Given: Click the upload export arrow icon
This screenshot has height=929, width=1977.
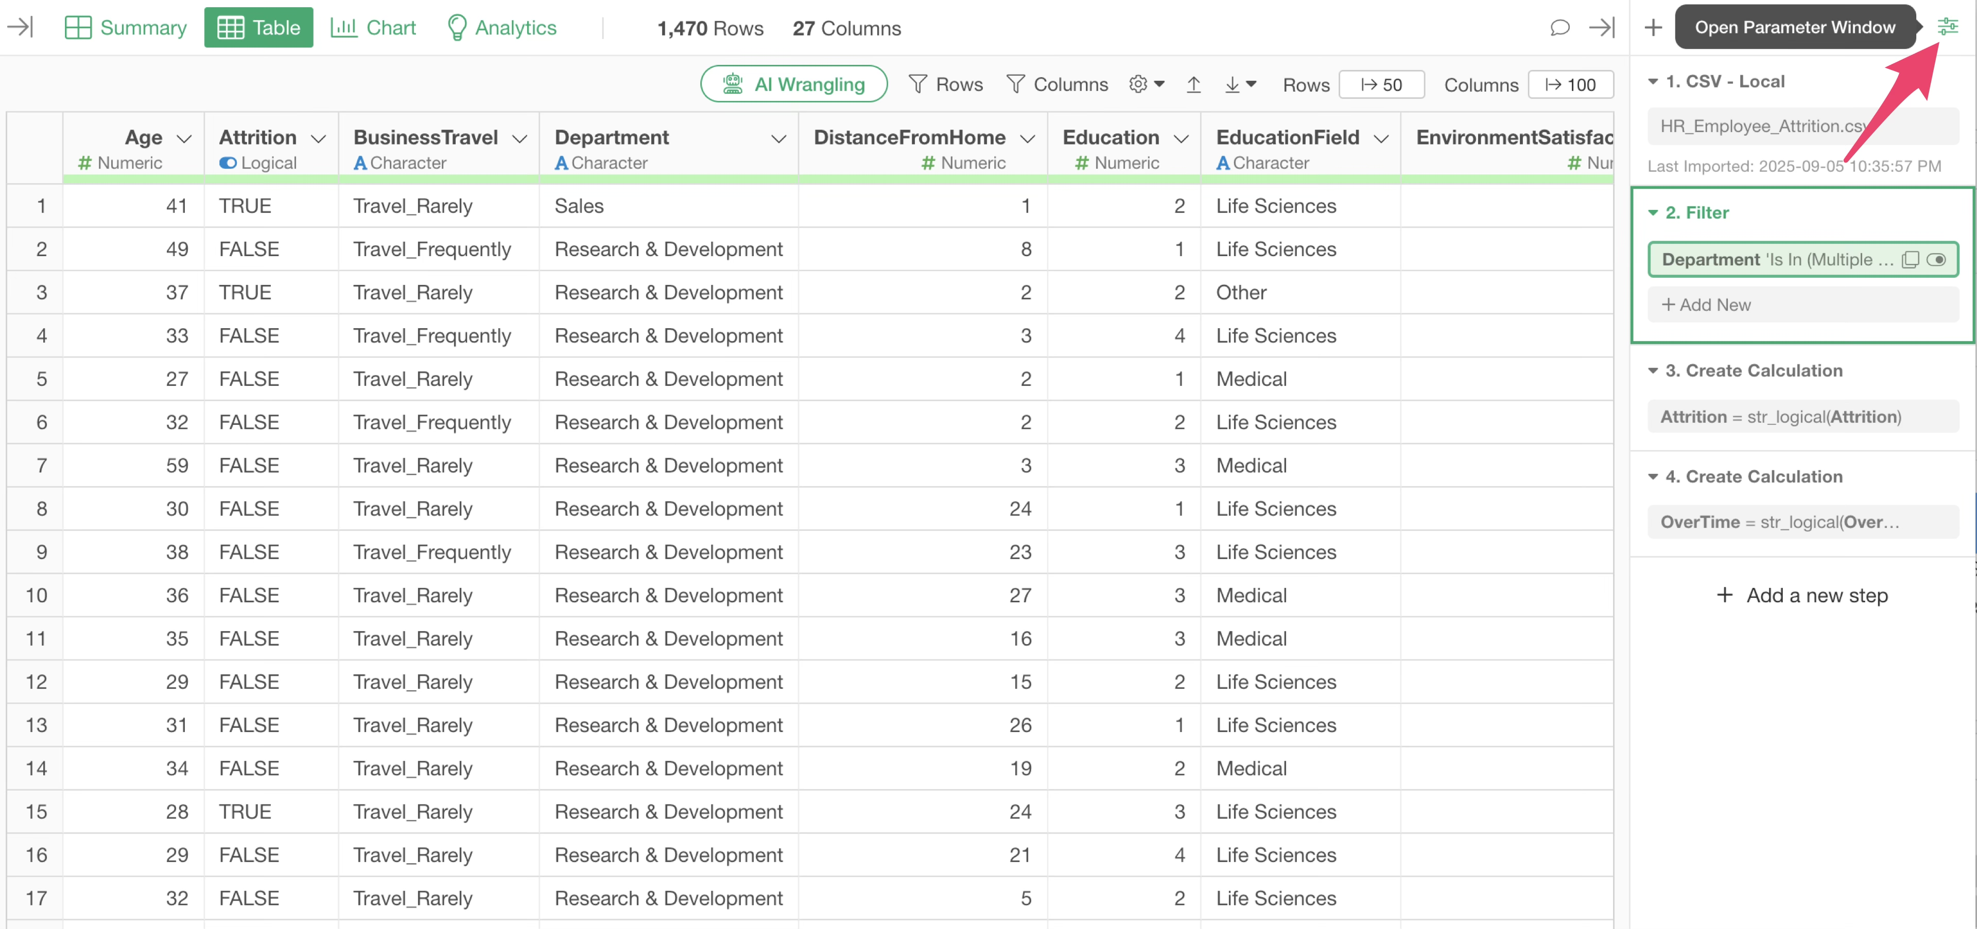Looking at the screenshot, I should [1193, 84].
